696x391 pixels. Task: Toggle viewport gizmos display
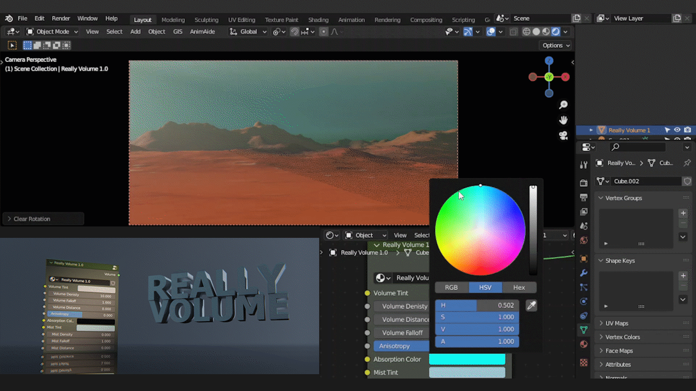click(468, 31)
